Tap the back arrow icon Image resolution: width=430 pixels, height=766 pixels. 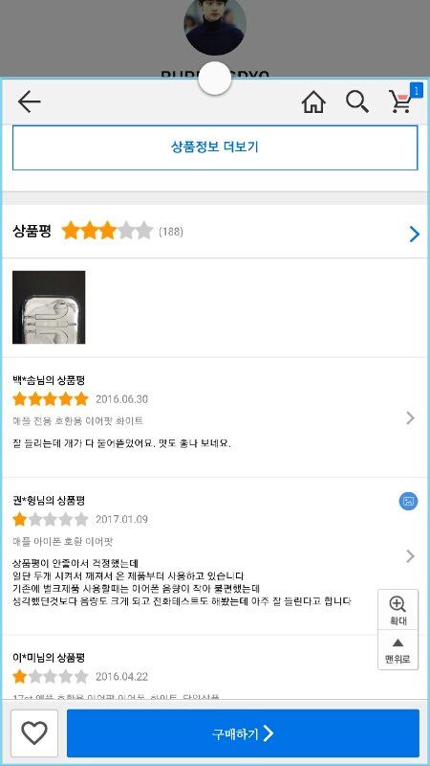[x=29, y=102]
